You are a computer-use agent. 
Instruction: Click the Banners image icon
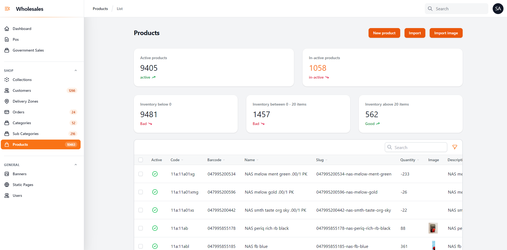[x=7, y=174]
